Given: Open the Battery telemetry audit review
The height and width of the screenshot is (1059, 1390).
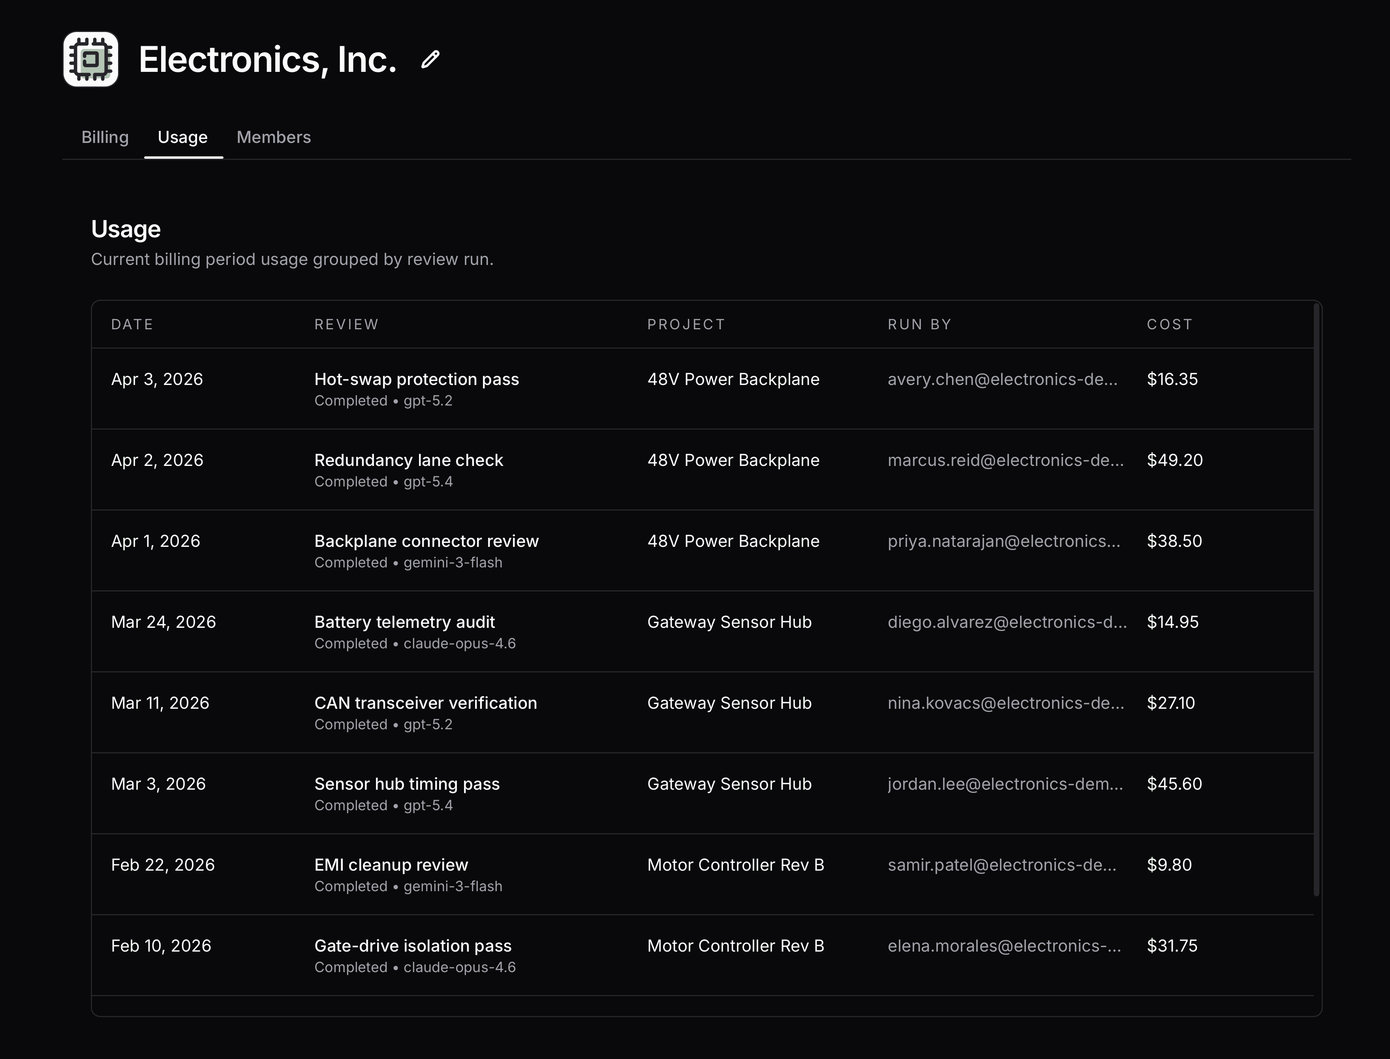Looking at the screenshot, I should [x=404, y=622].
